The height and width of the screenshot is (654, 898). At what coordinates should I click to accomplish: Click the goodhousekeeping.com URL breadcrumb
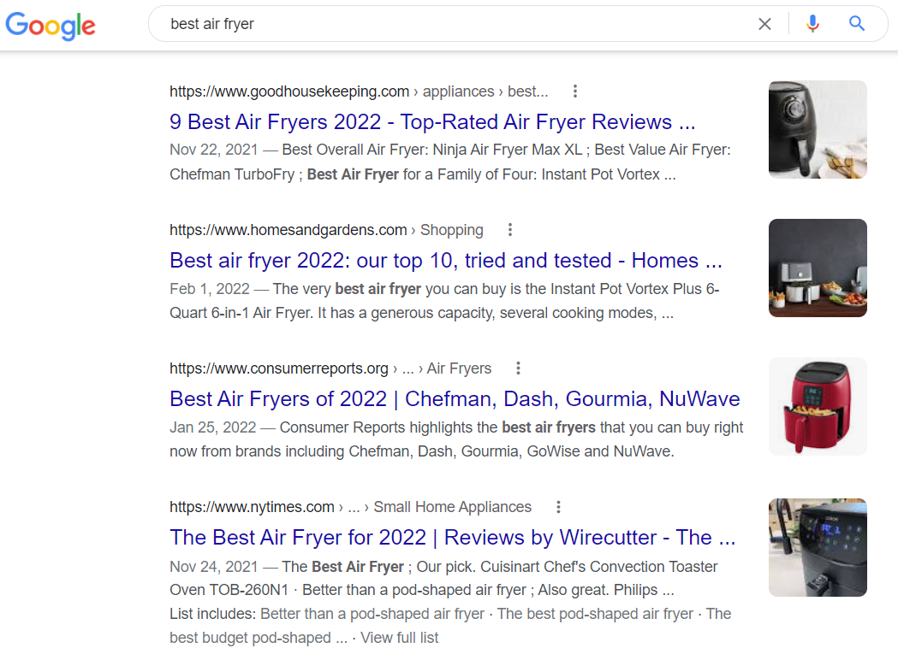[x=359, y=91]
